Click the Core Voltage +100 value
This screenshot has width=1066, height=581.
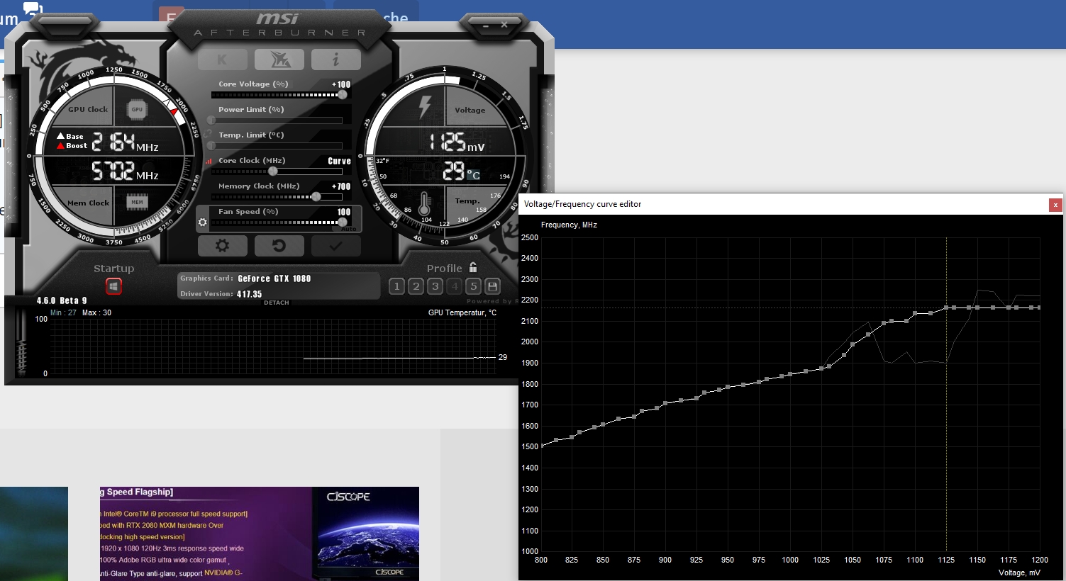coord(341,84)
